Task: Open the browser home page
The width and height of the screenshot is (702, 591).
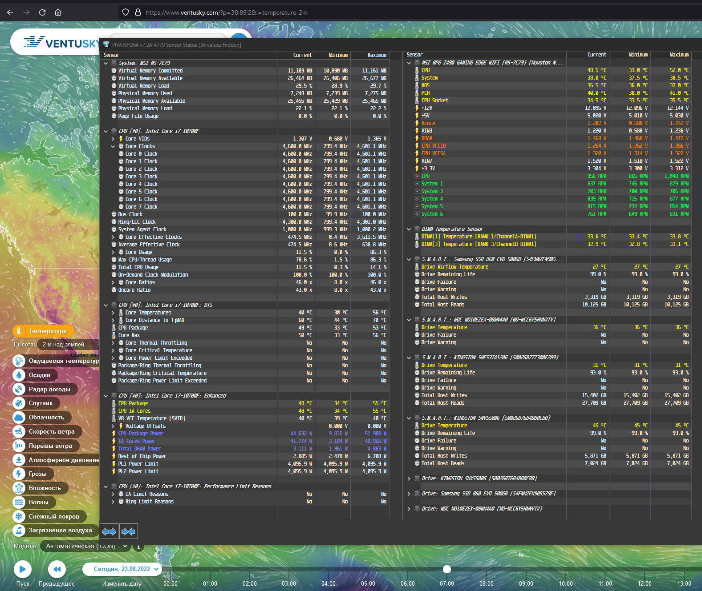Action: [x=58, y=12]
